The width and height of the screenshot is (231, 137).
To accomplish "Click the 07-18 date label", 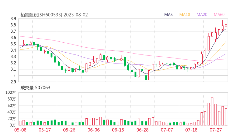I will coord(191,130).
